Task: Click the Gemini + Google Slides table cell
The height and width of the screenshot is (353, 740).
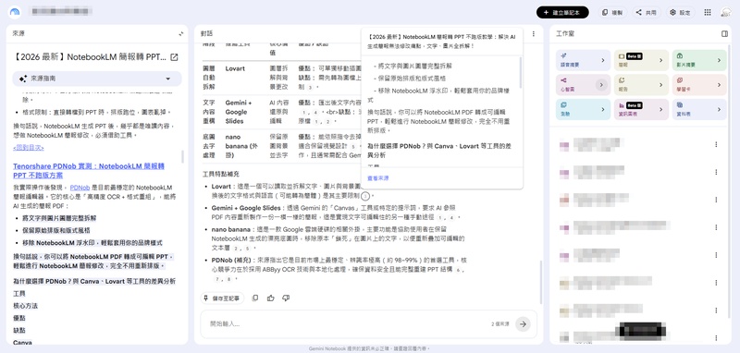Action: point(239,112)
